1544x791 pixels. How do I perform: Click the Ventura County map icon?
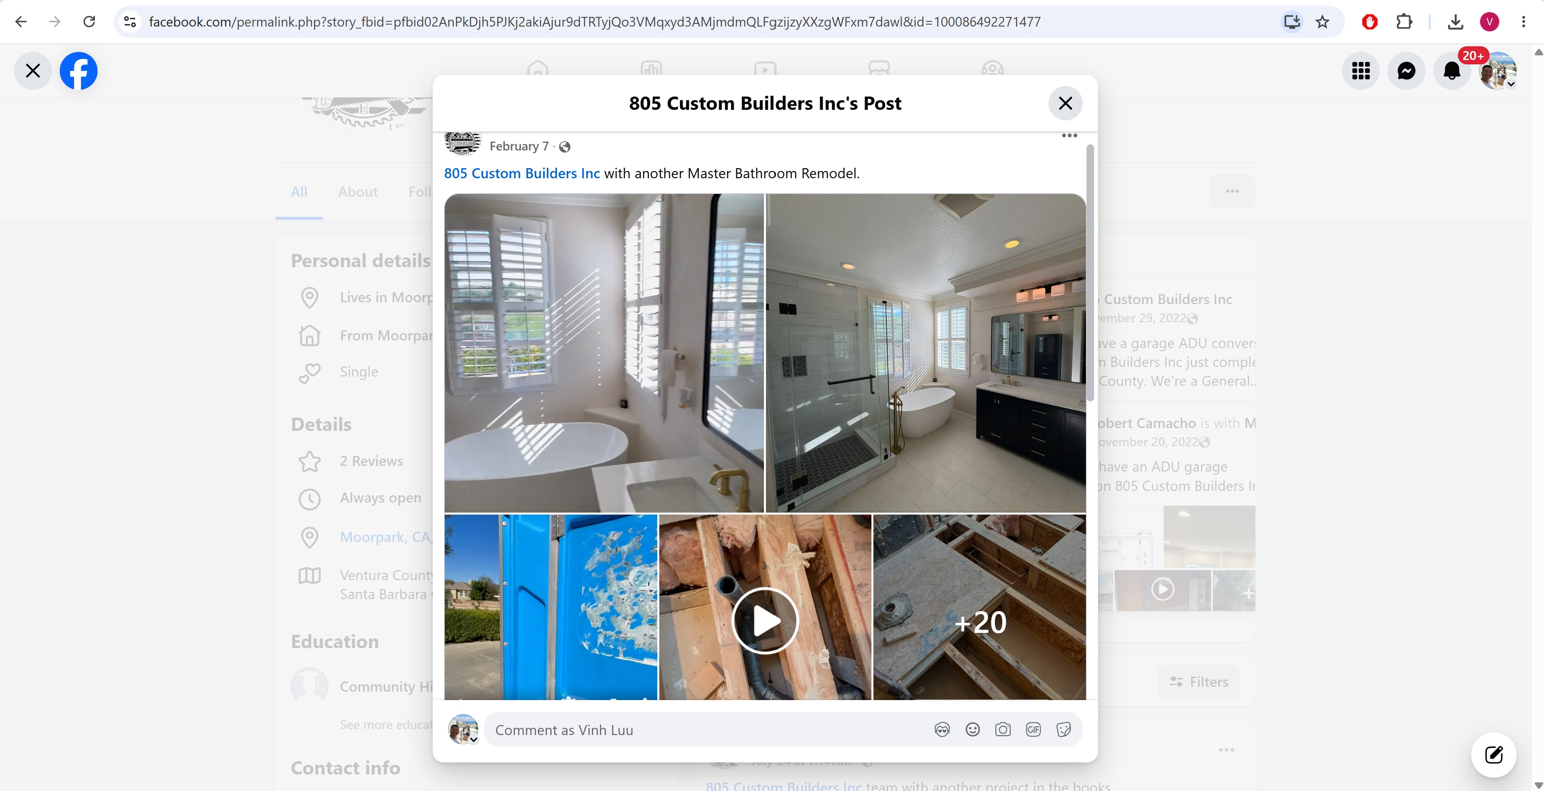pyautogui.click(x=309, y=576)
